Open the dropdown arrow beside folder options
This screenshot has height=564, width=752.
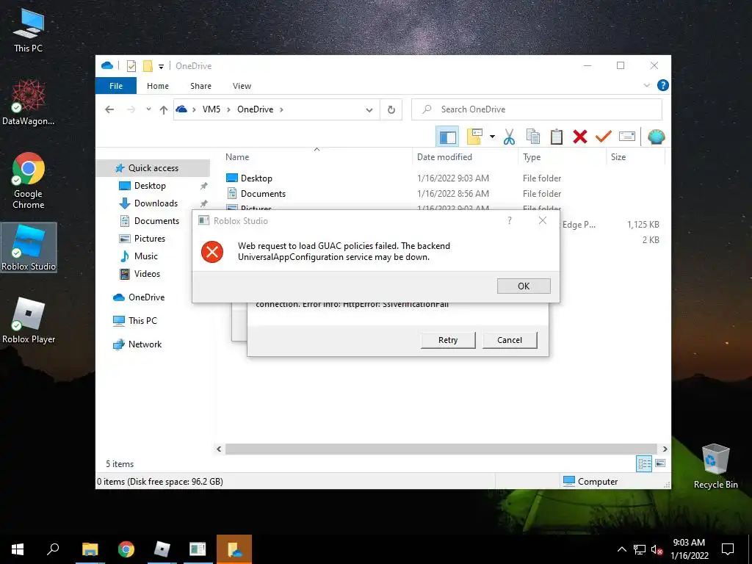(x=492, y=137)
